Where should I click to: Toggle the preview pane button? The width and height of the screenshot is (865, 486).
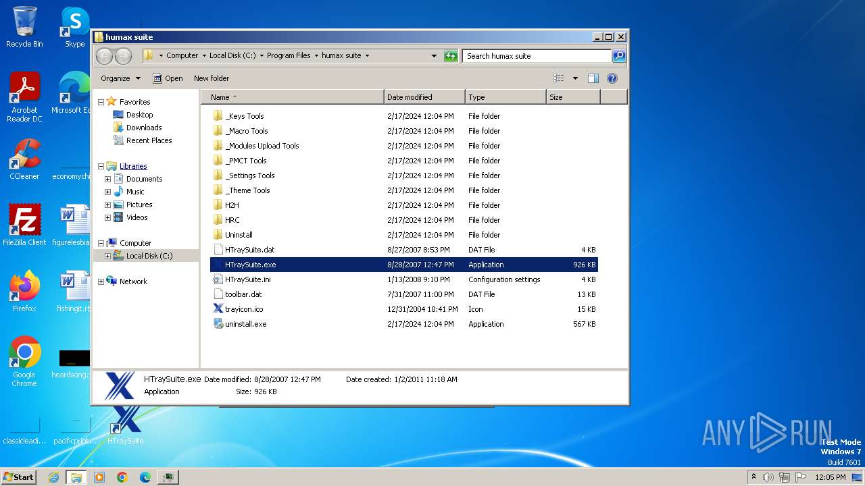click(x=593, y=78)
